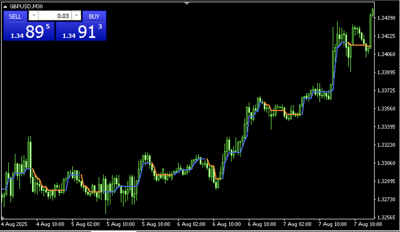Viewport: 400px width, 232px height.
Task: Click the 6 Aug 02:00 time label
Action: pos(191,224)
